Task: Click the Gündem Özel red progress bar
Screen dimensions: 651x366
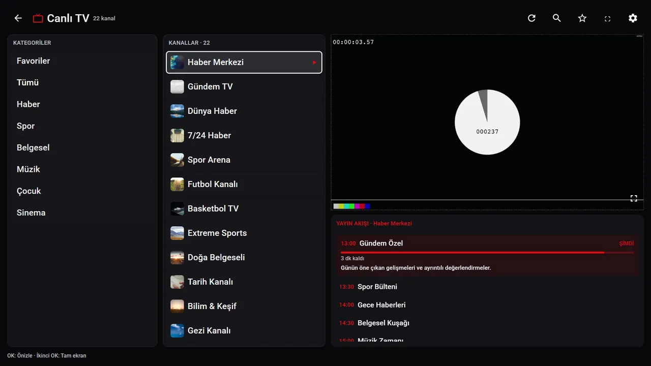Action: click(x=487, y=252)
